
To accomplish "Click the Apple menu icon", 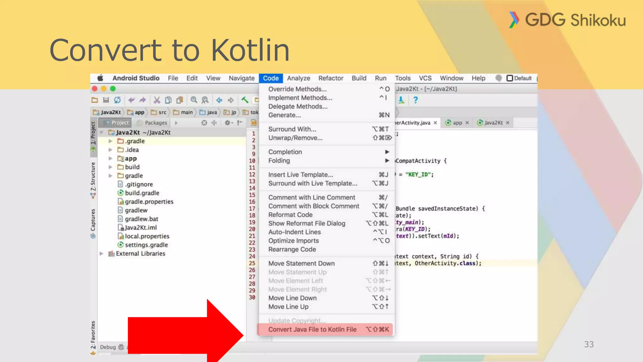I will coord(100,78).
